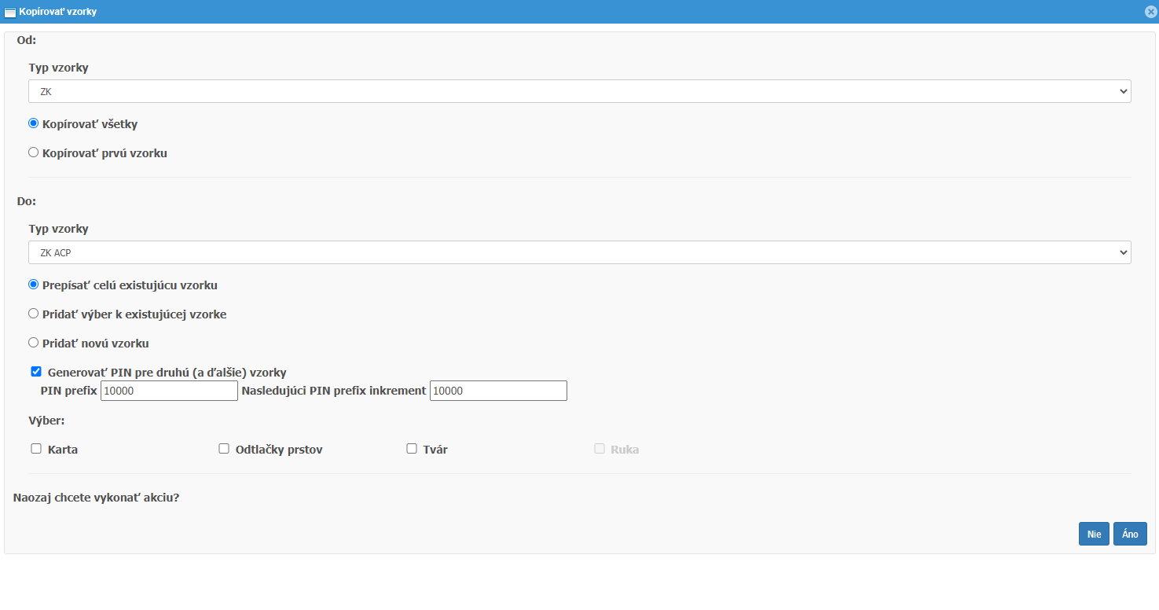Click the window icon in title bar
Screen dimensions: 1159x610
[x=10, y=12]
